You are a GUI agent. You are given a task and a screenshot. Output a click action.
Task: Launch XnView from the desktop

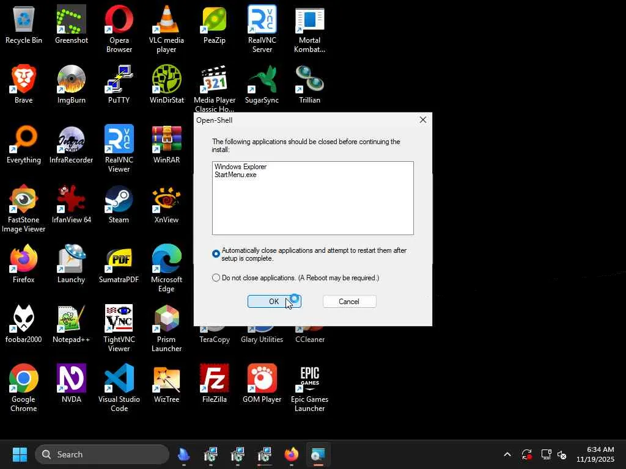click(x=166, y=204)
